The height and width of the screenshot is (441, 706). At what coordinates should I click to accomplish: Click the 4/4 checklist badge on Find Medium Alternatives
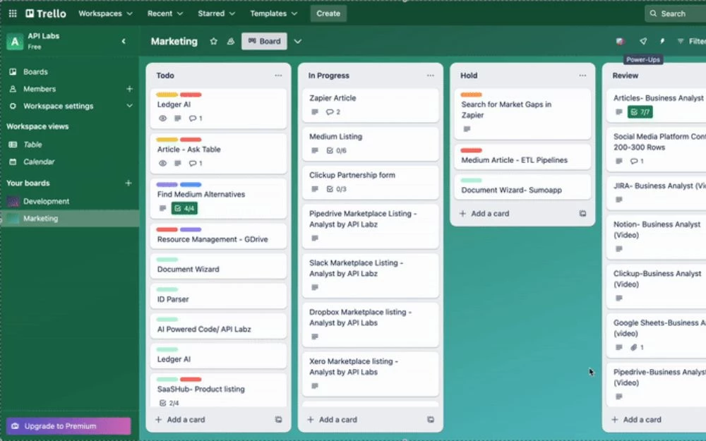pos(184,208)
